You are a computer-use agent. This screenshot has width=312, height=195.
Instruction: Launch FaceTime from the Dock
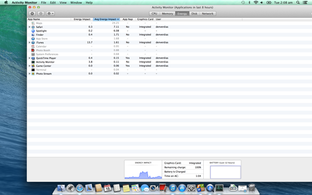pyautogui.click(x=154, y=188)
